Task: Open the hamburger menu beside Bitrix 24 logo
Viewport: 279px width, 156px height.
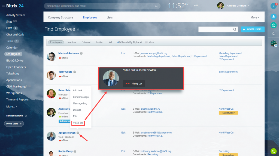Action: tap(3, 6)
